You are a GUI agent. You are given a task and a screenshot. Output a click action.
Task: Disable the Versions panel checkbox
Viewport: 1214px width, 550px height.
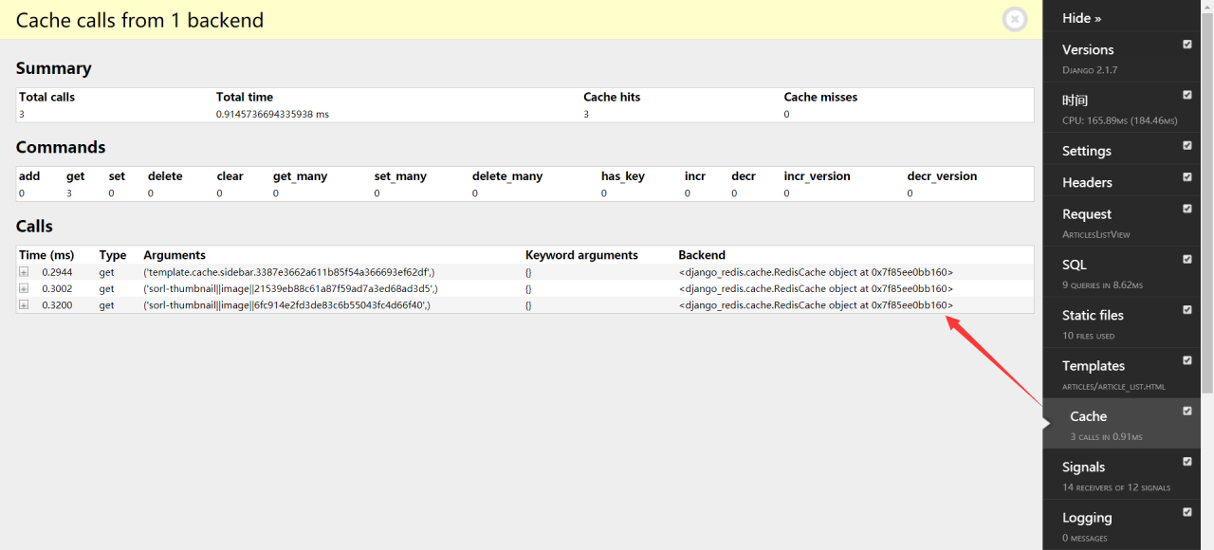click(1186, 45)
